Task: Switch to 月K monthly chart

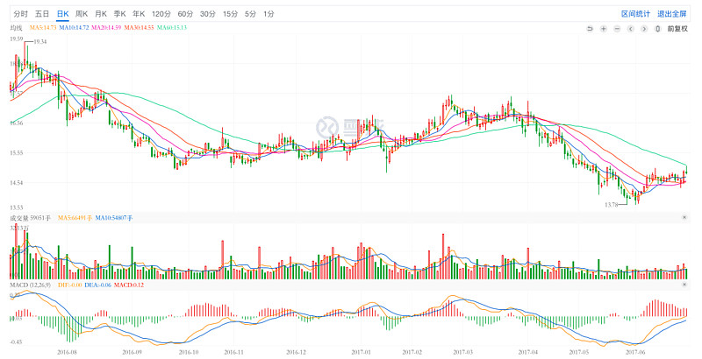Action: coord(101,14)
